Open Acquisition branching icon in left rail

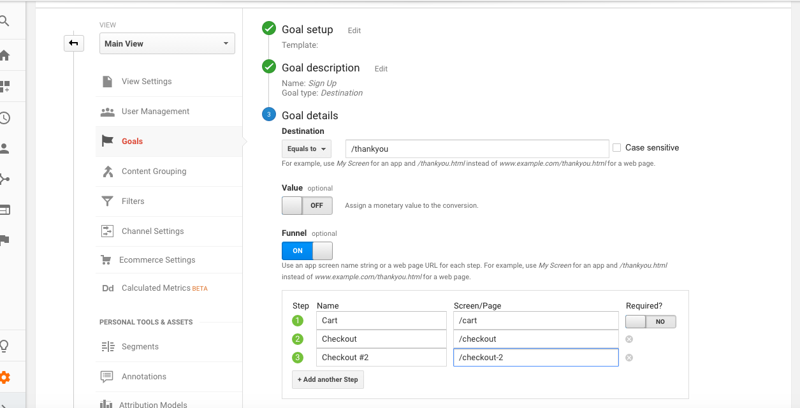4,179
